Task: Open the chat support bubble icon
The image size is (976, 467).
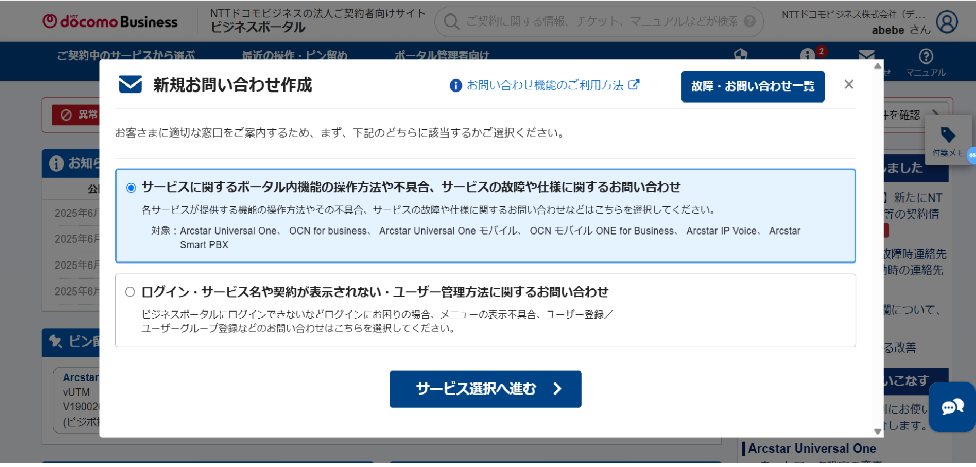Action: (x=953, y=407)
